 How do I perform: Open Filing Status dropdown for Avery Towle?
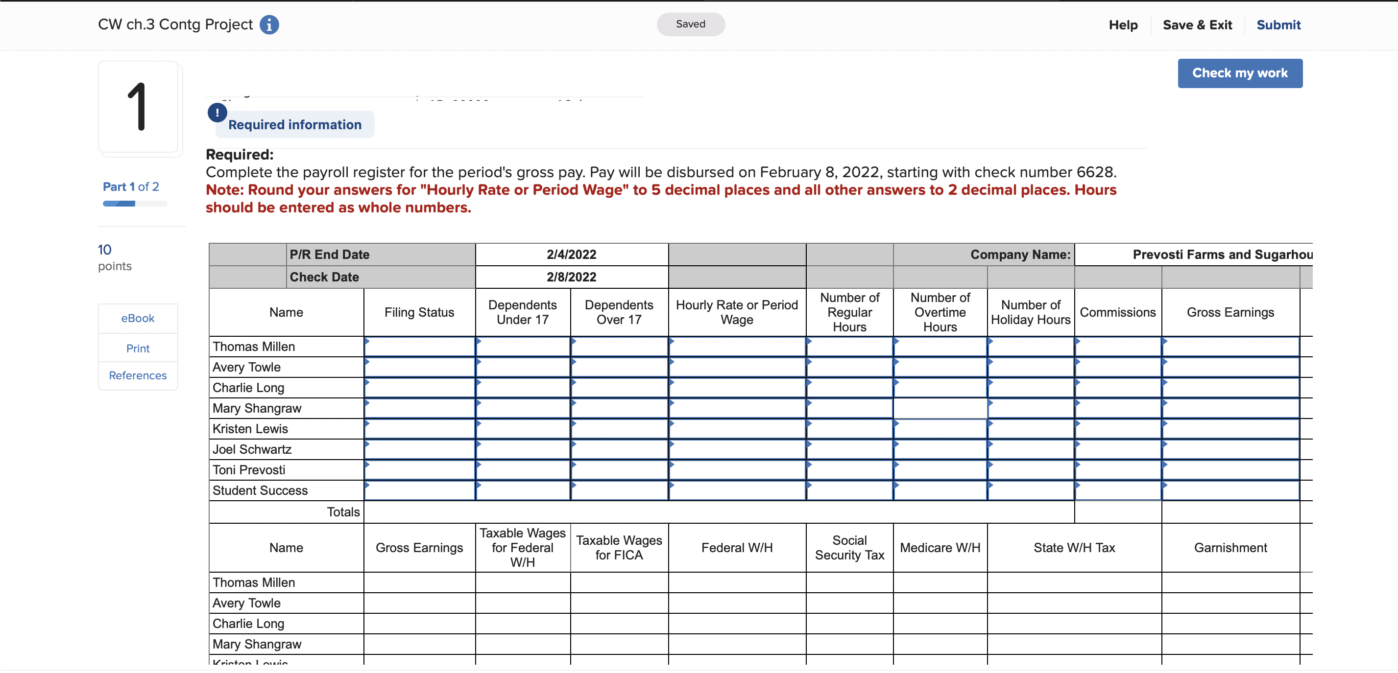[x=419, y=367]
